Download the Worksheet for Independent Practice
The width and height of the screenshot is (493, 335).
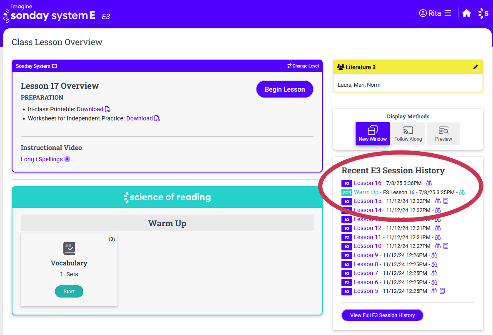[139, 118]
